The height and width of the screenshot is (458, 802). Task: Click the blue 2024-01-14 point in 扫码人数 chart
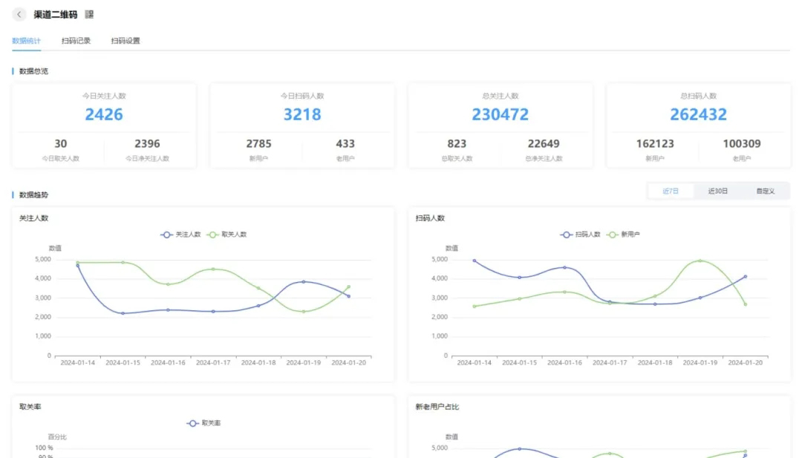475,261
